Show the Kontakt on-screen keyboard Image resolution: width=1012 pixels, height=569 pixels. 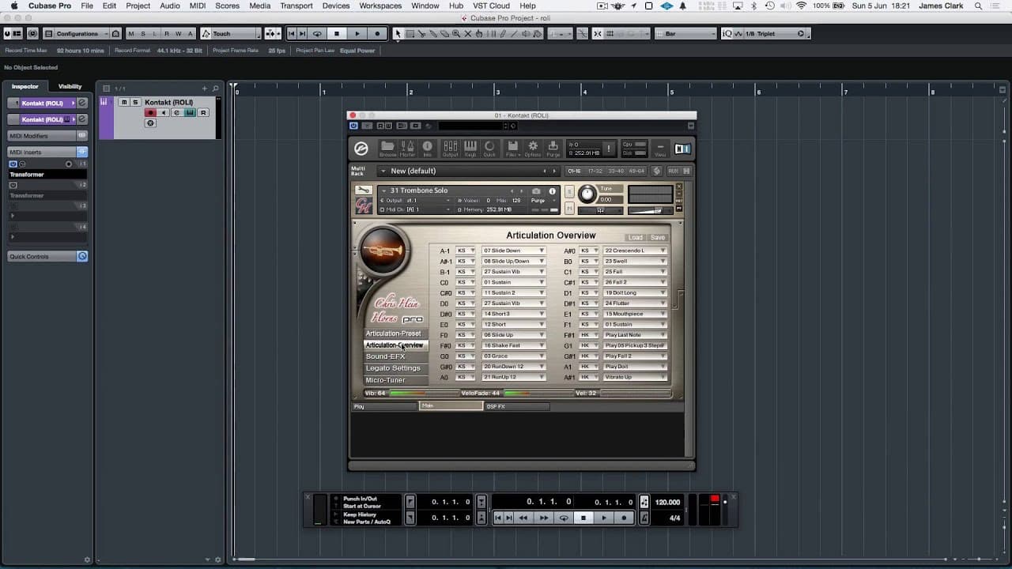point(470,148)
